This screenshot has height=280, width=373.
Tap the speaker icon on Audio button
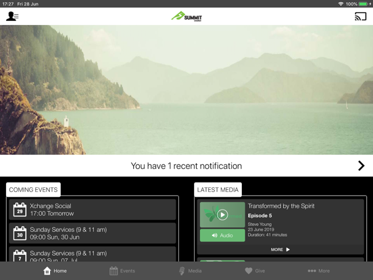(215, 235)
